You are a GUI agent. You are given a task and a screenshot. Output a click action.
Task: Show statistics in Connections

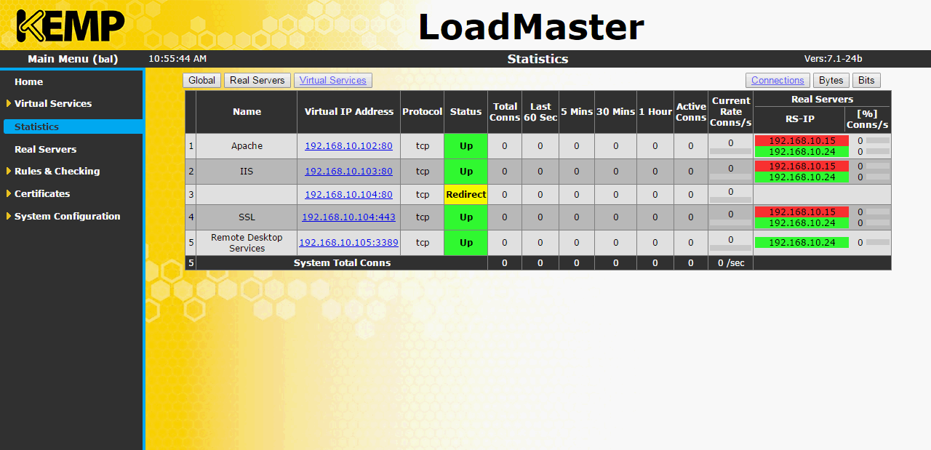pos(778,80)
